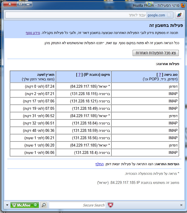Select the IP cell 131.228.18.56
The image size is (187, 213).
[84, 138]
